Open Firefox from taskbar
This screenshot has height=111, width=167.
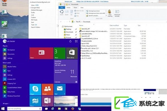click(73, 109)
